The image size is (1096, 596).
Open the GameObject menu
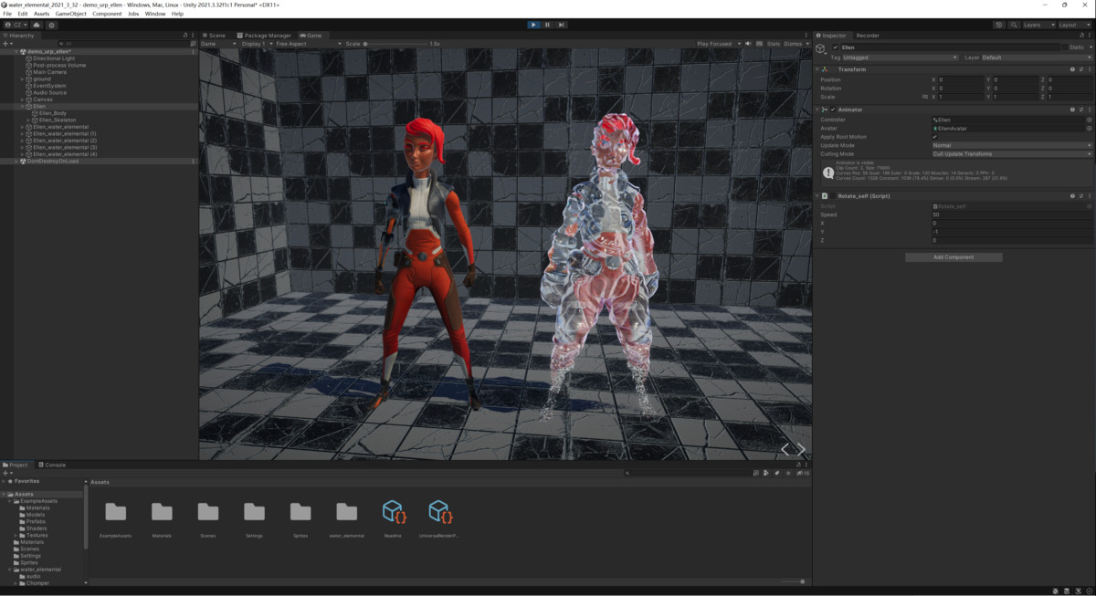[x=71, y=14]
